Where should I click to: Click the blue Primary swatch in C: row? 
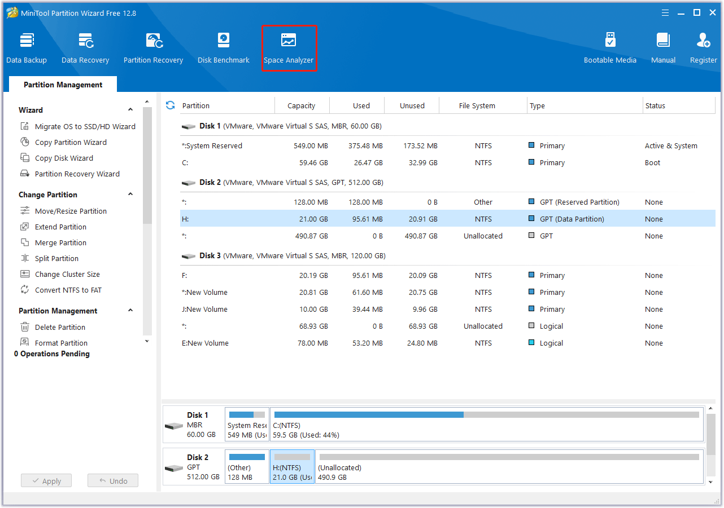click(531, 162)
